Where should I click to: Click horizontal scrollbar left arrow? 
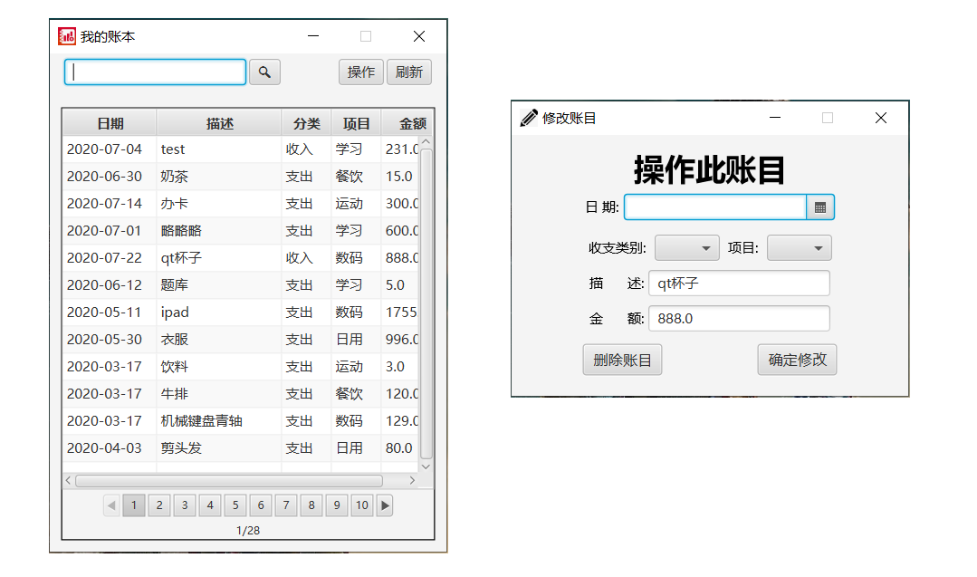[69, 480]
